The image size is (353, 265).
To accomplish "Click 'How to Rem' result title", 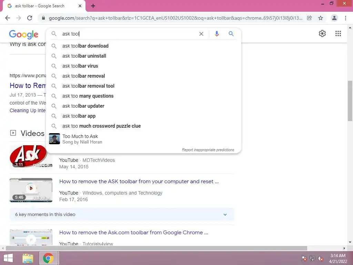I will [28, 86].
